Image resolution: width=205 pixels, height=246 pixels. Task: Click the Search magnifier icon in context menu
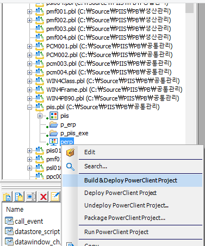click(70, 166)
